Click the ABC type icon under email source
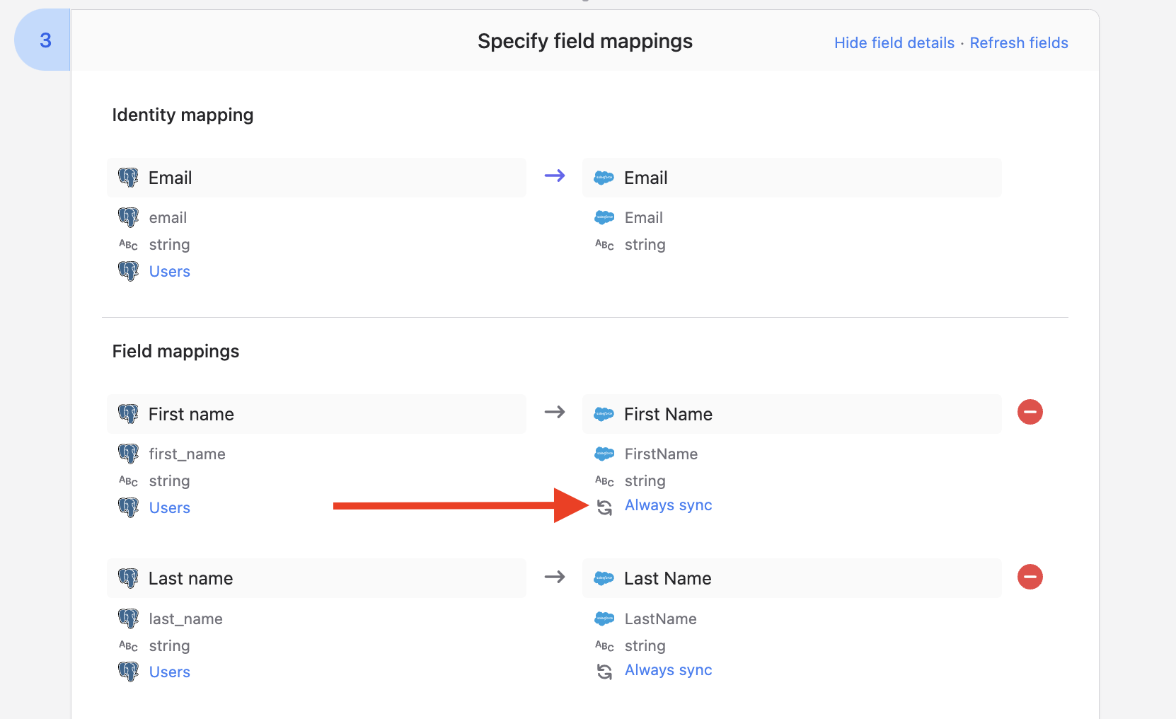This screenshot has width=1176, height=719. click(128, 245)
